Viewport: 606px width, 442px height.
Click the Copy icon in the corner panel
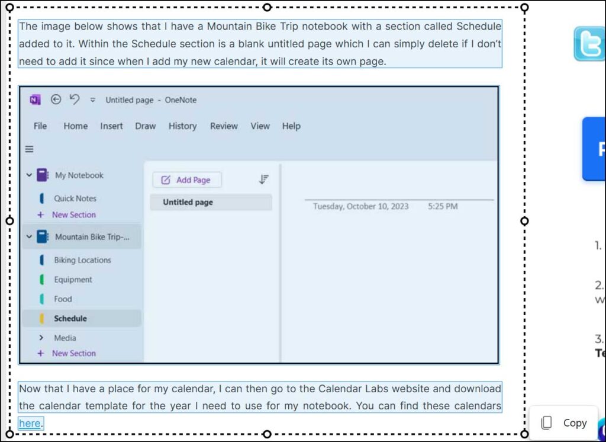[x=547, y=422]
